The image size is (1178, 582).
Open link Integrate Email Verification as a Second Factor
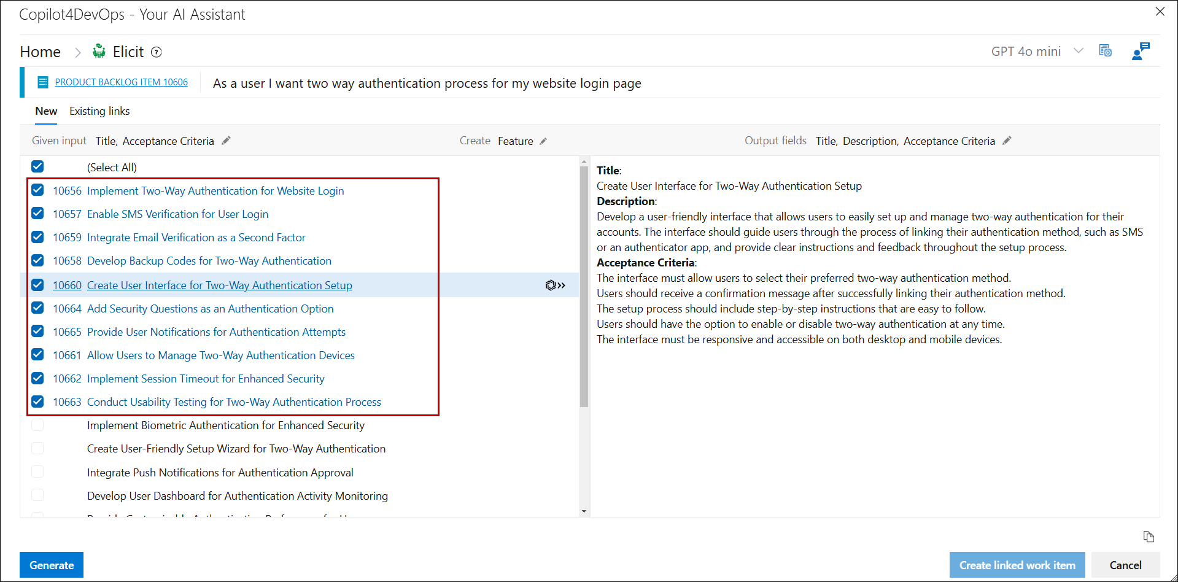(x=196, y=238)
